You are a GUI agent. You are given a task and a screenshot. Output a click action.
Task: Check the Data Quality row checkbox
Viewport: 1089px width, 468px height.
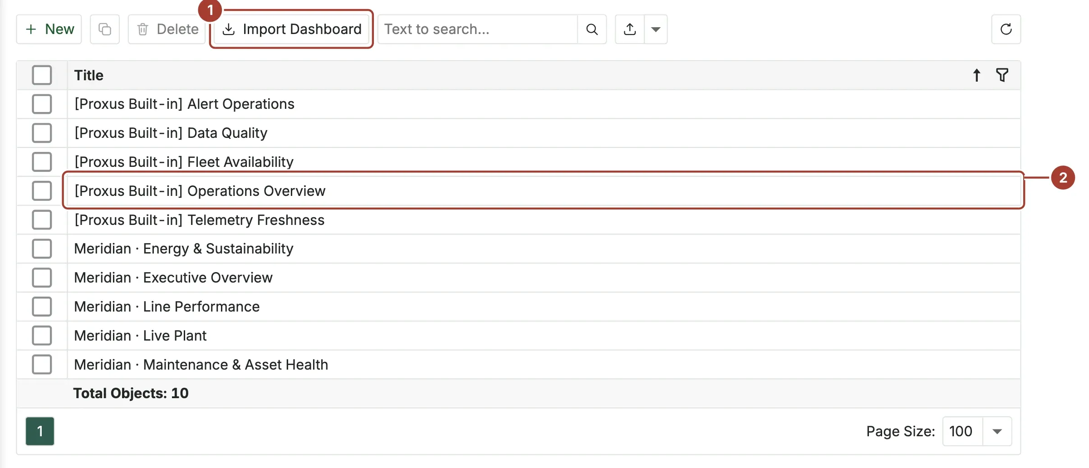click(42, 133)
